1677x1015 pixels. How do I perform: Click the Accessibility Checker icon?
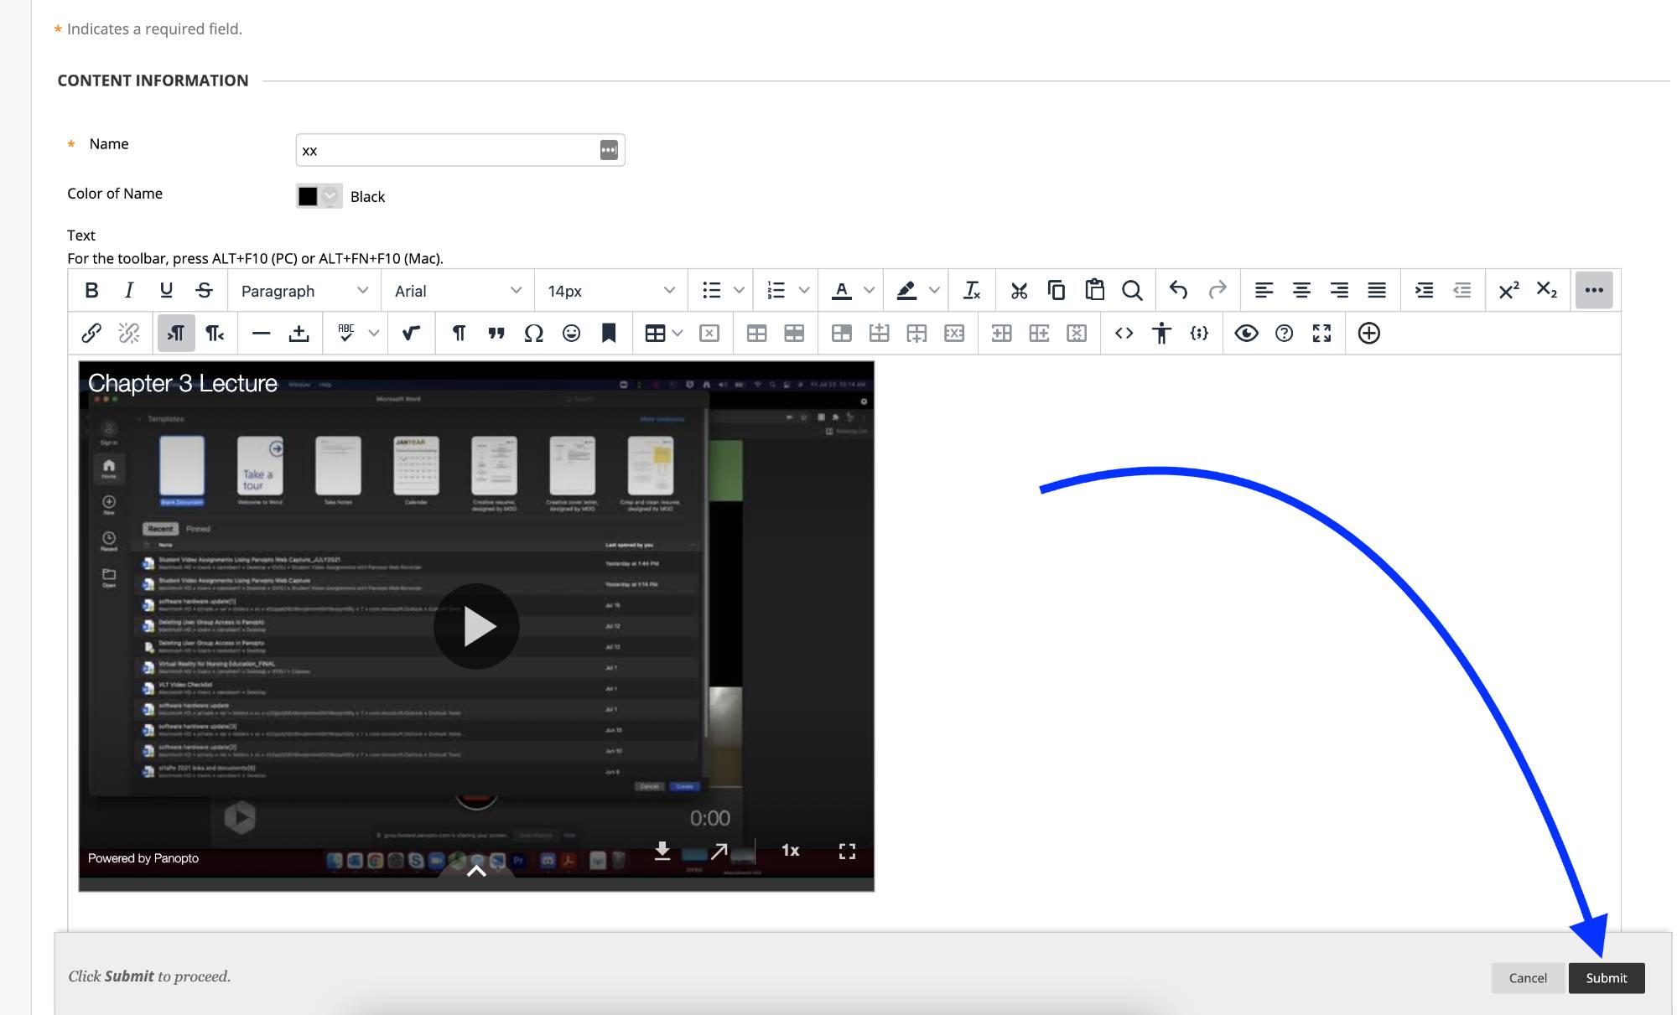point(1161,334)
